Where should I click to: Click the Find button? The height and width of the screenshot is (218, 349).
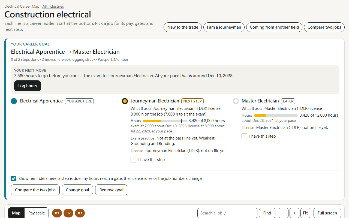267,213
